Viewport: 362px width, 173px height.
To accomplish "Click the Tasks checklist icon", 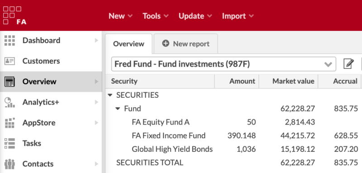I will click(10, 143).
